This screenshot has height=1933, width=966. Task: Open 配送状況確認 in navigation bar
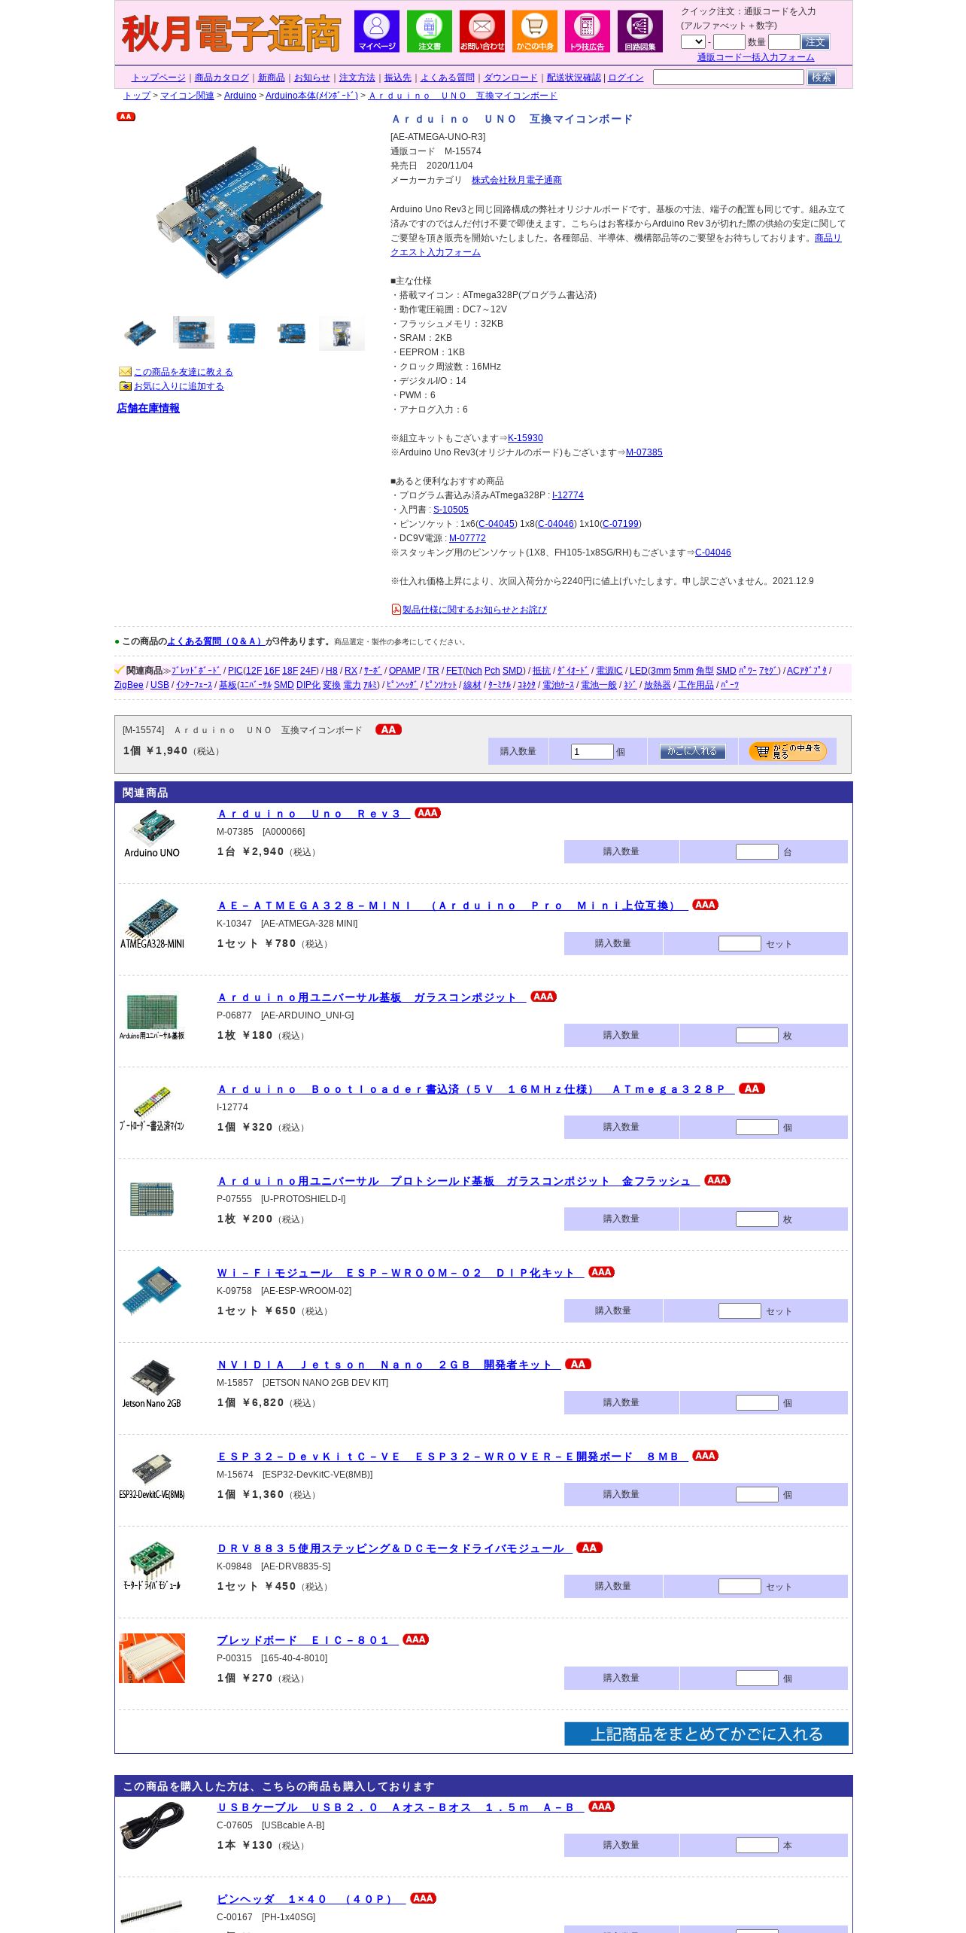[x=574, y=78]
